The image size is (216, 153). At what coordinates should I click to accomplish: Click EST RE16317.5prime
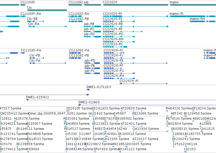(x=65, y=131)
